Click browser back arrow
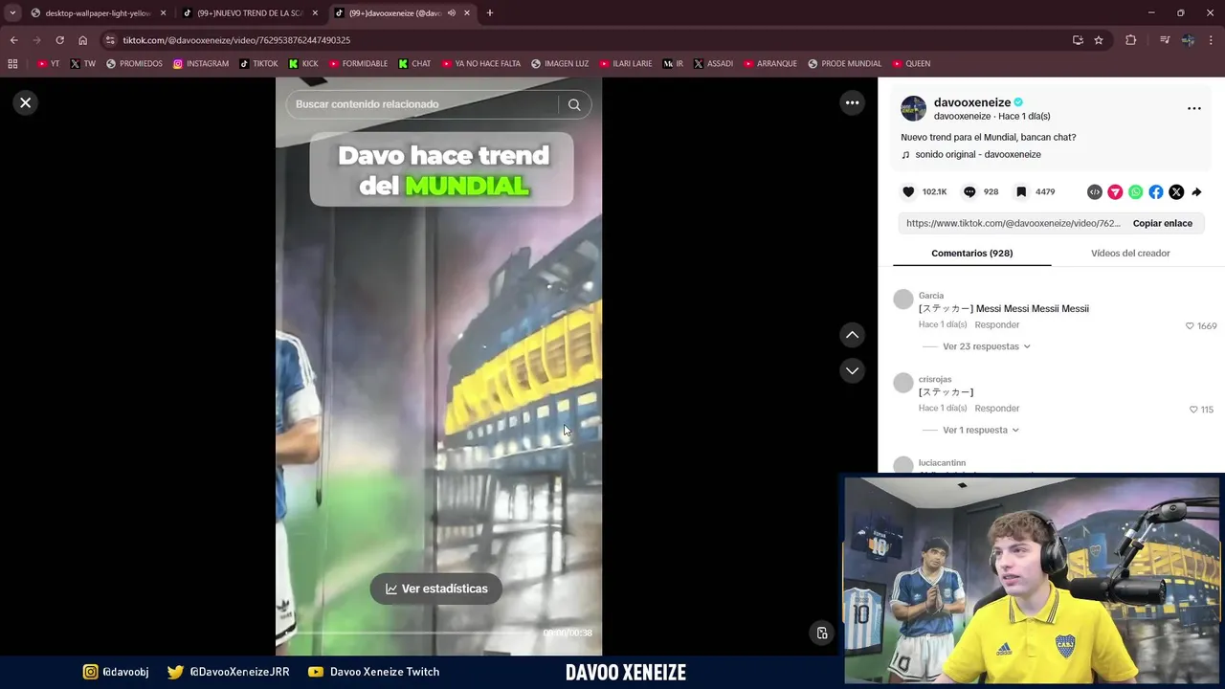This screenshot has height=689, width=1225. (13, 40)
